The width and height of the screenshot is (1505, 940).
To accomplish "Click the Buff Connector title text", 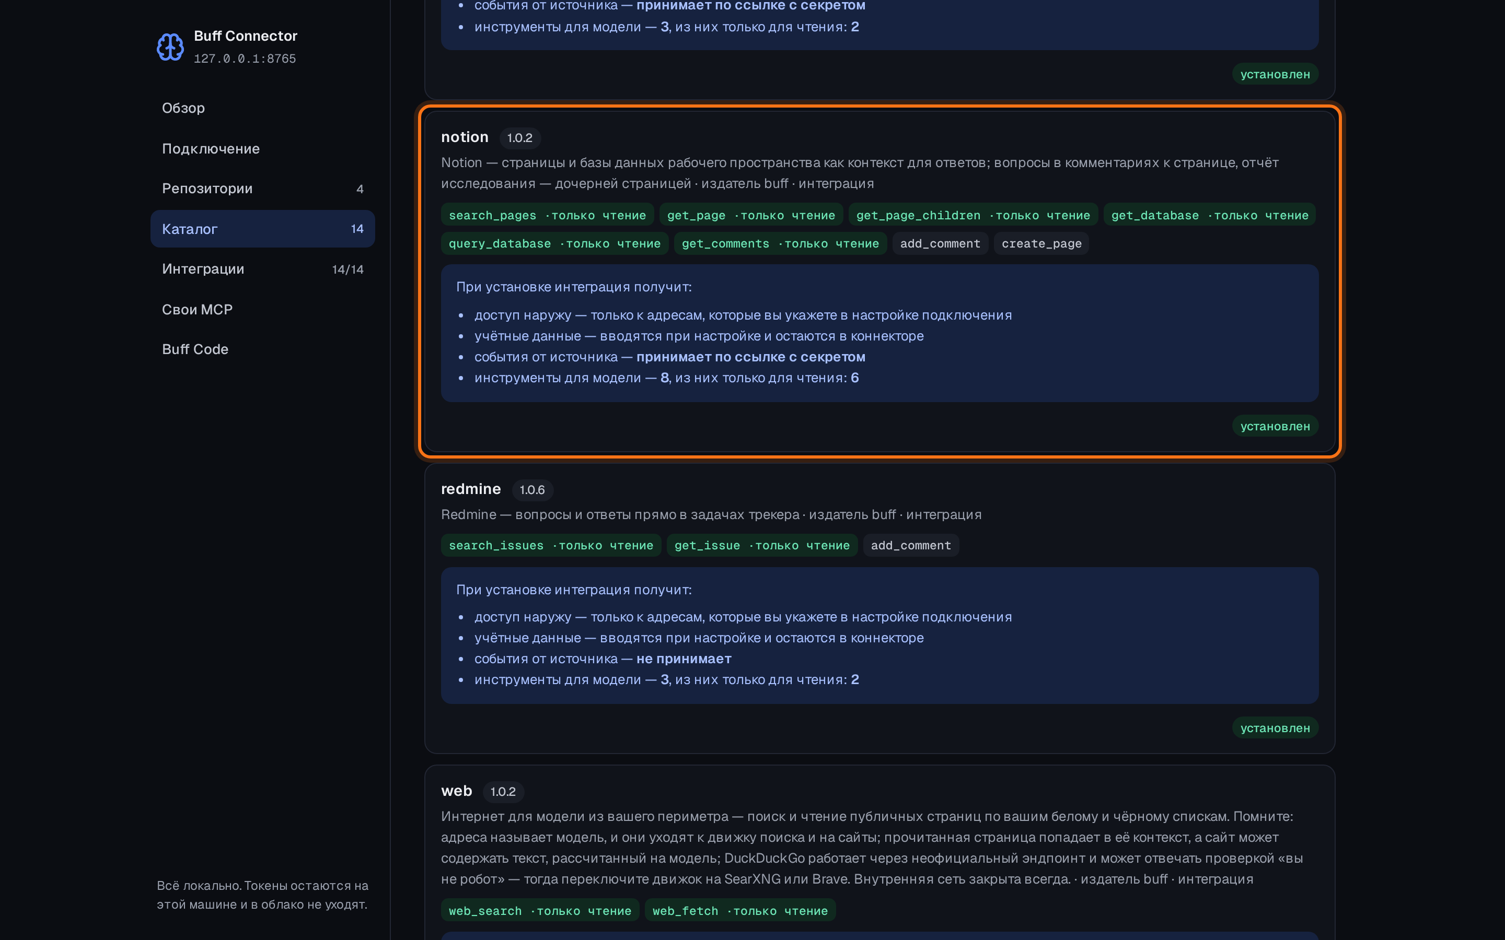I will click(246, 36).
